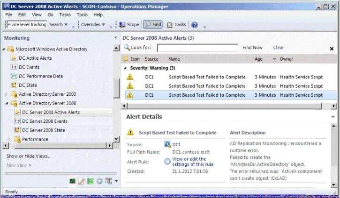Click the Tasks toolbar button with clipboard icon
Screen dimensions: 340x198
point(176,25)
